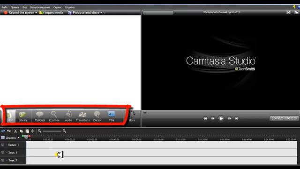Click the Play button in preview
Image resolution: width=300 pixels, height=169 pixels.
221,119
